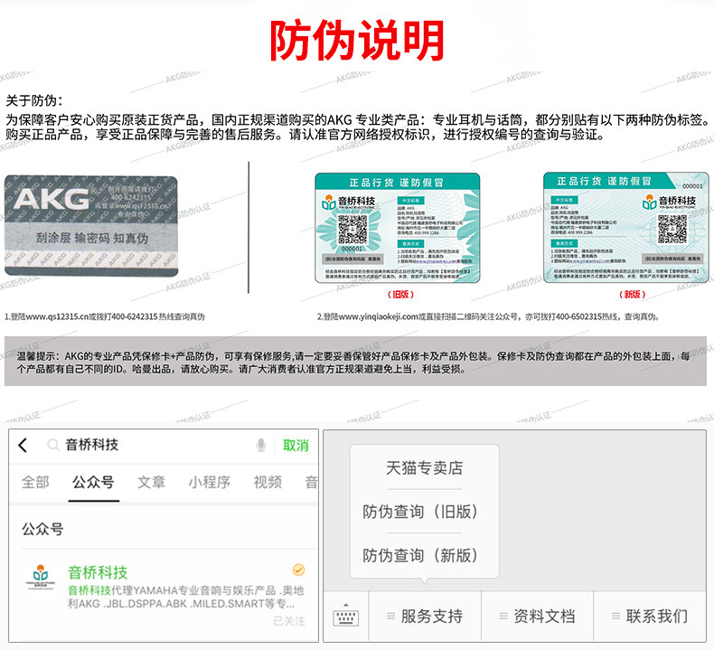Screen dimensions: 714x650
Task: Click the 公众号 section header
Action: tap(42, 529)
